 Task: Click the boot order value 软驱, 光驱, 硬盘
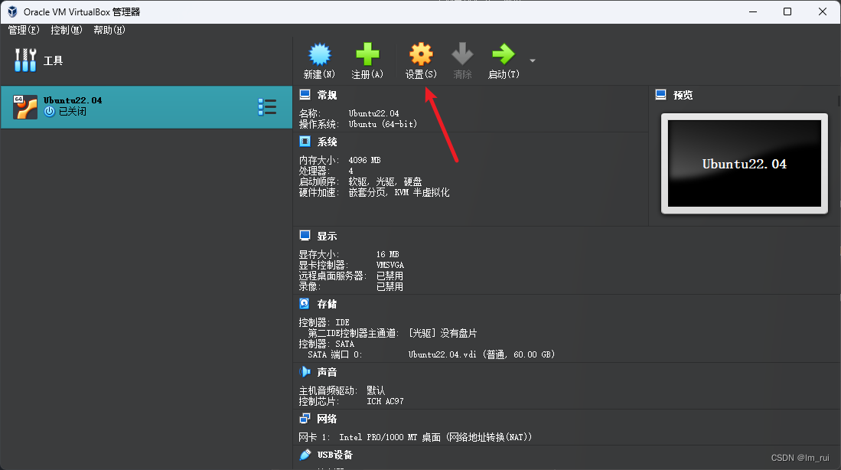coord(385,181)
